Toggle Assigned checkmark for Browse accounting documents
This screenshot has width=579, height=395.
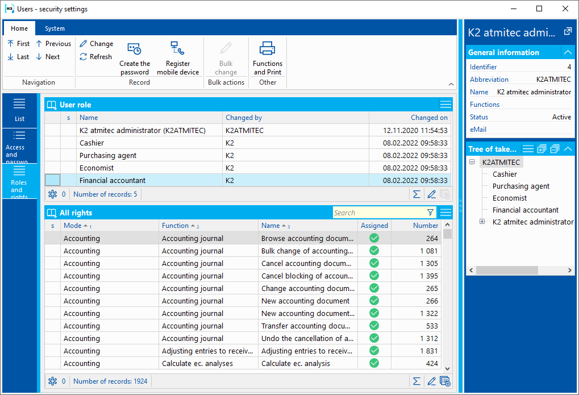click(x=374, y=239)
